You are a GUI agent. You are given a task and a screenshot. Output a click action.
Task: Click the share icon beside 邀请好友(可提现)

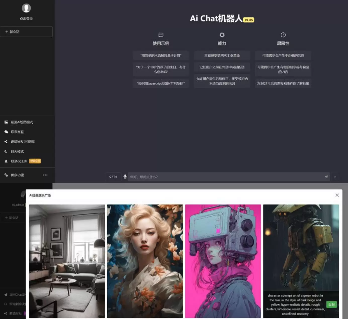click(6, 142)
